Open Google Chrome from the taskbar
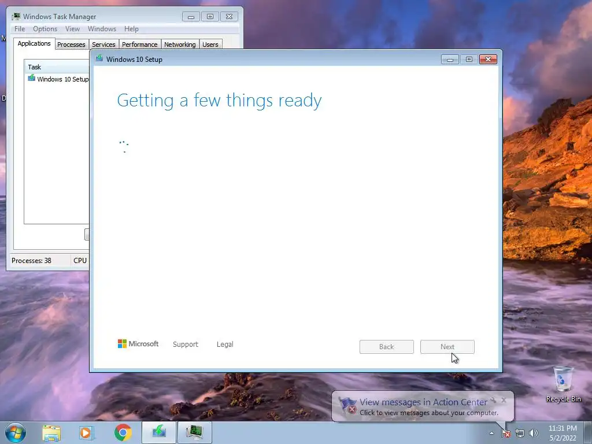592x444 pixels. click(123, 432)
